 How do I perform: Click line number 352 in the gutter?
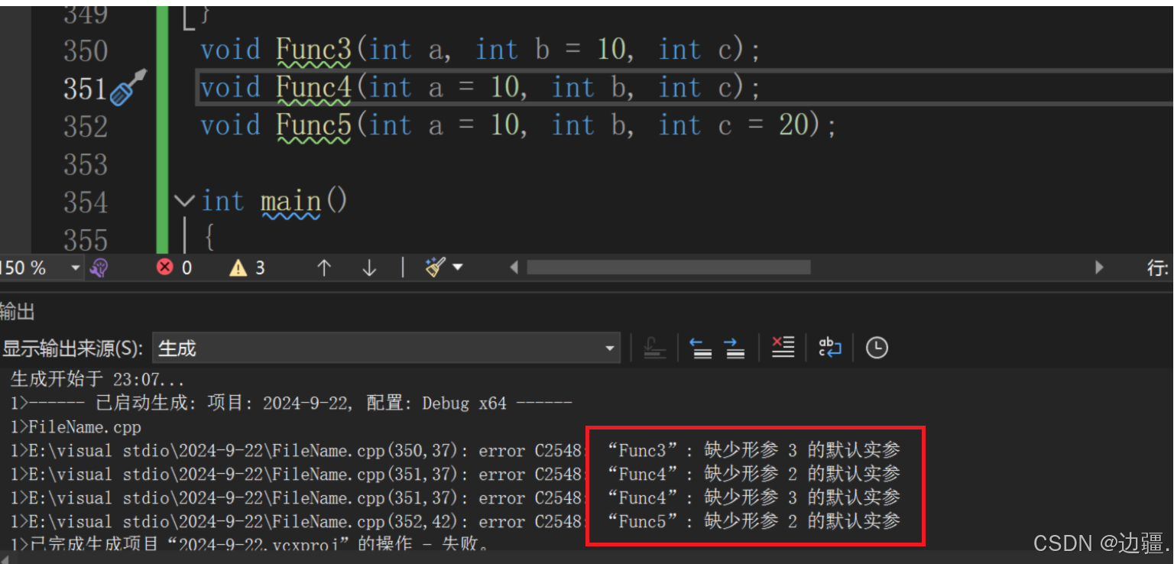click(x=86, y=126)
